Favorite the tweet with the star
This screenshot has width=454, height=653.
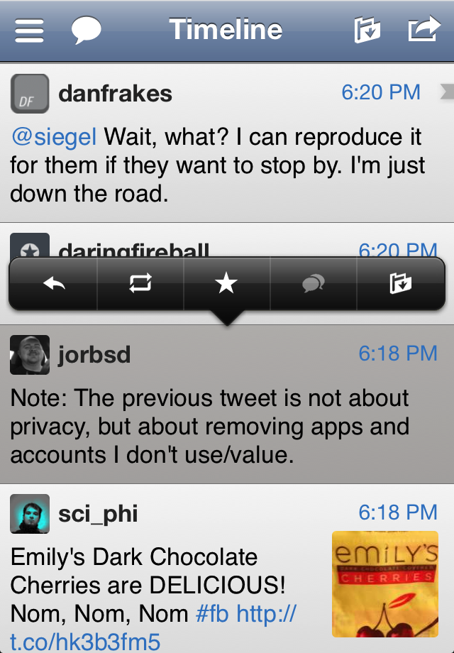click(x=226, y=284)
